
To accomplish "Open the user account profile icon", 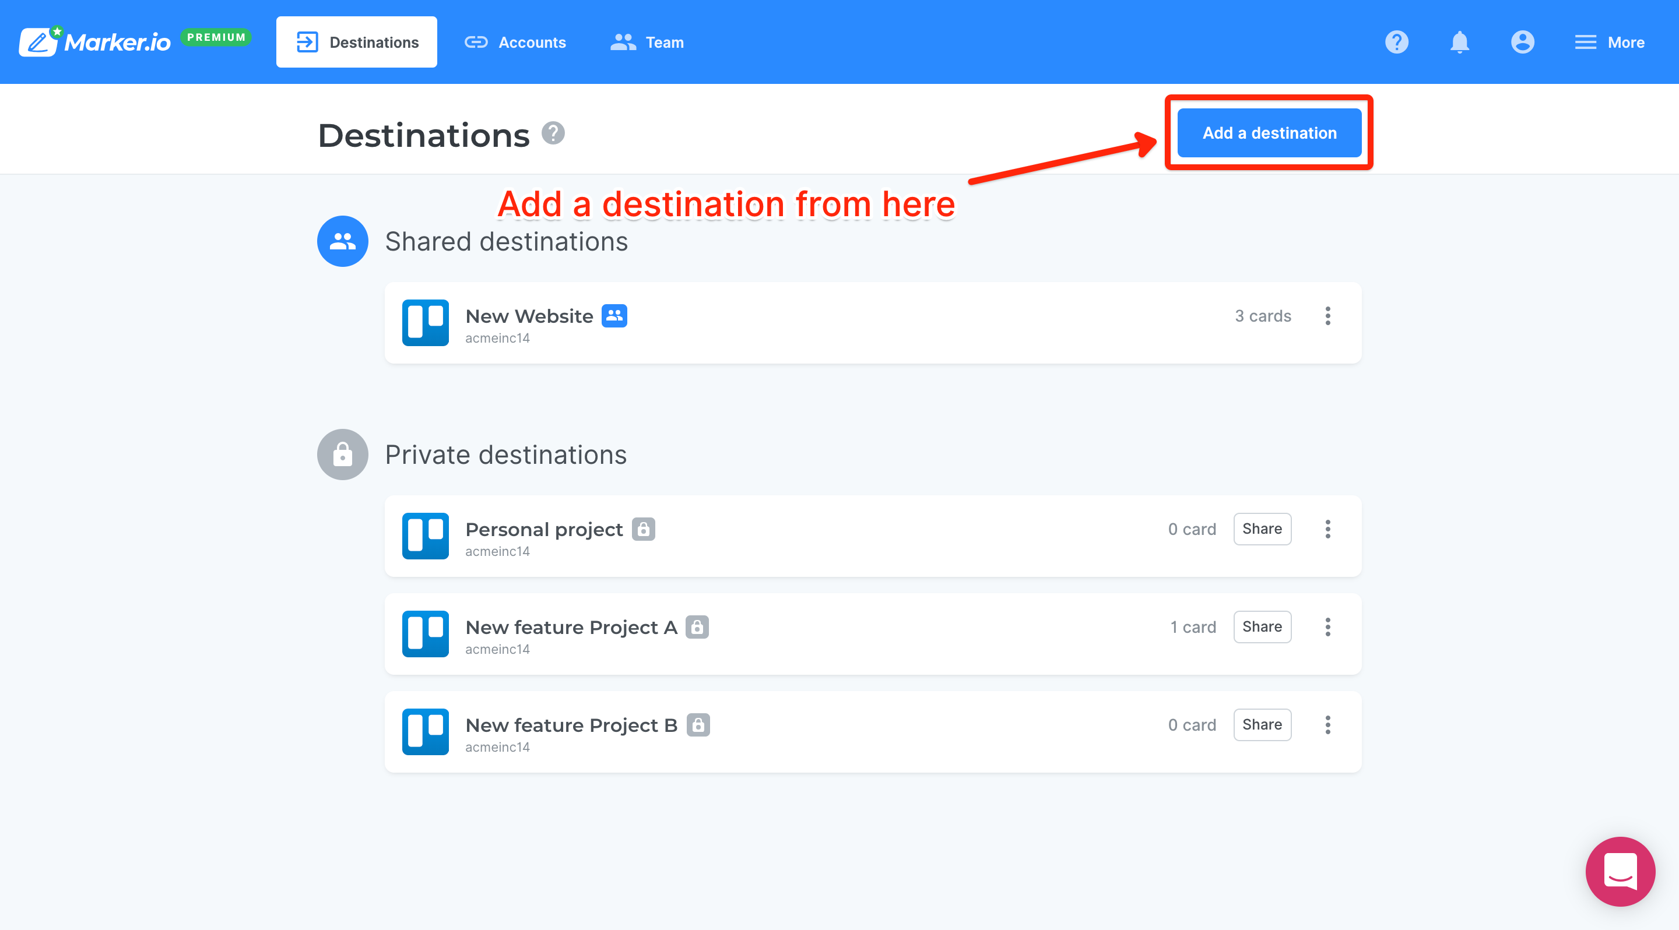I will click(x=1522, y=43).
